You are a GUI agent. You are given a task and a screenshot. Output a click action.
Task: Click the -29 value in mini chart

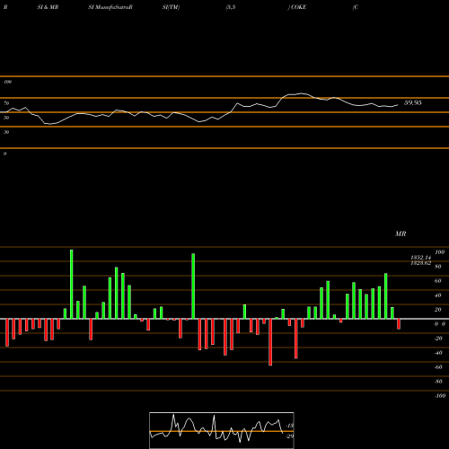[x=290, y=436]
